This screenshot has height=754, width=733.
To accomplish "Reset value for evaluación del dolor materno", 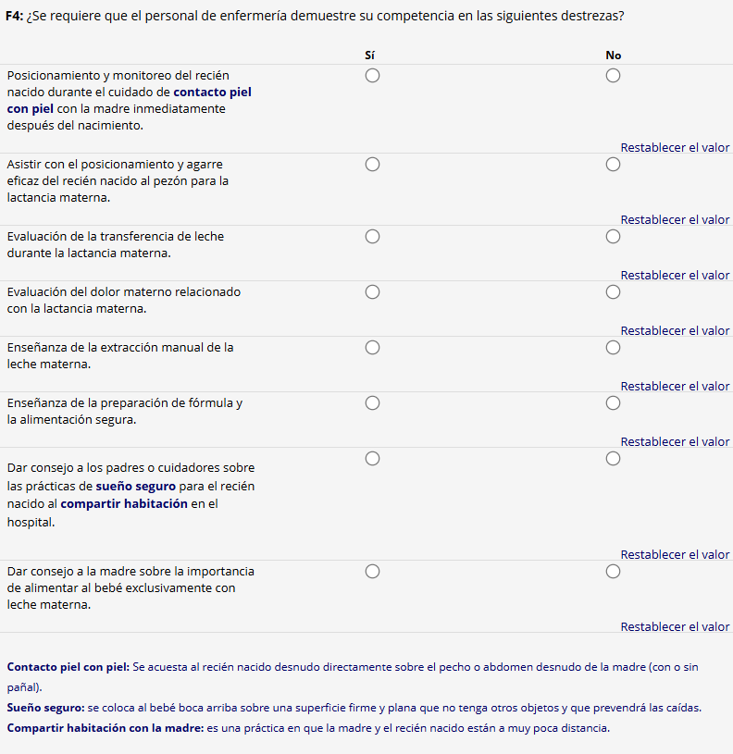I will (x=675, y=331).
